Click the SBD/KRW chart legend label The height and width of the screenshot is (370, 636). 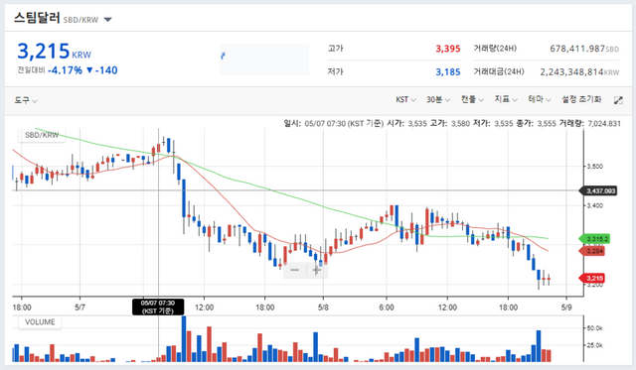[42, 135]
